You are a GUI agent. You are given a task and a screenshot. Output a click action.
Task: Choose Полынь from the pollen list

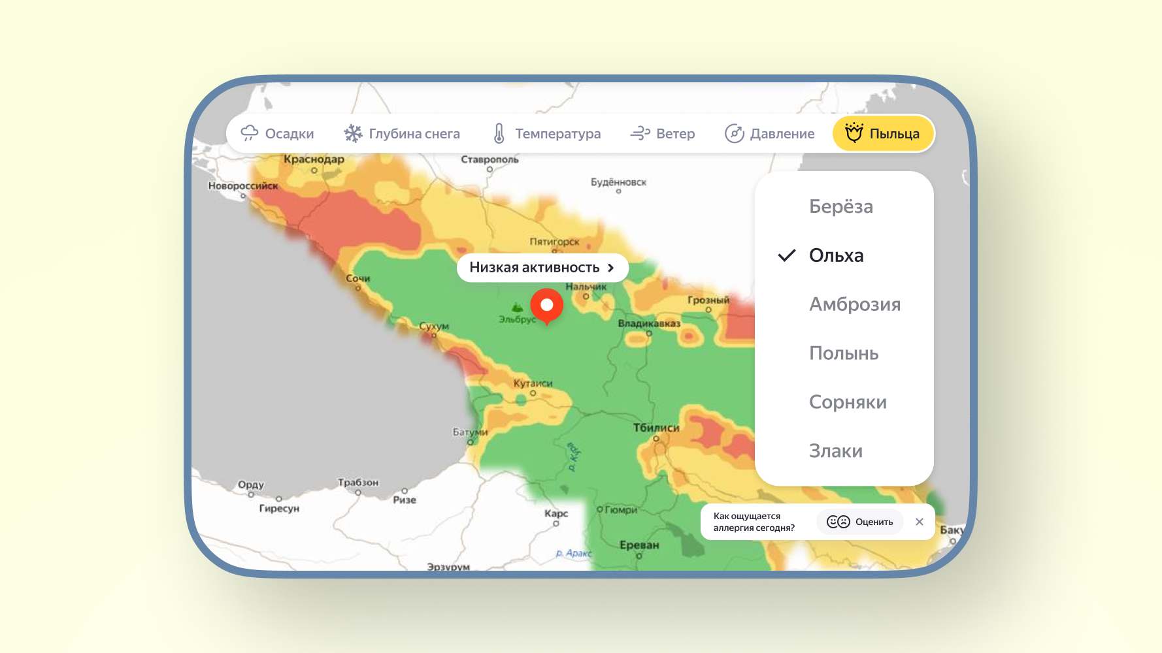843,353
